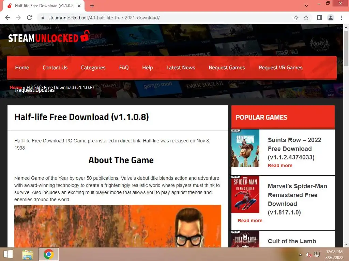This screenshot has height=261, width=349.
Task: Open the Cult of the Lamb link
Action: 292,241
